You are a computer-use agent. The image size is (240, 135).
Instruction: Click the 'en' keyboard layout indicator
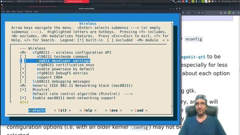click(179, 1)
